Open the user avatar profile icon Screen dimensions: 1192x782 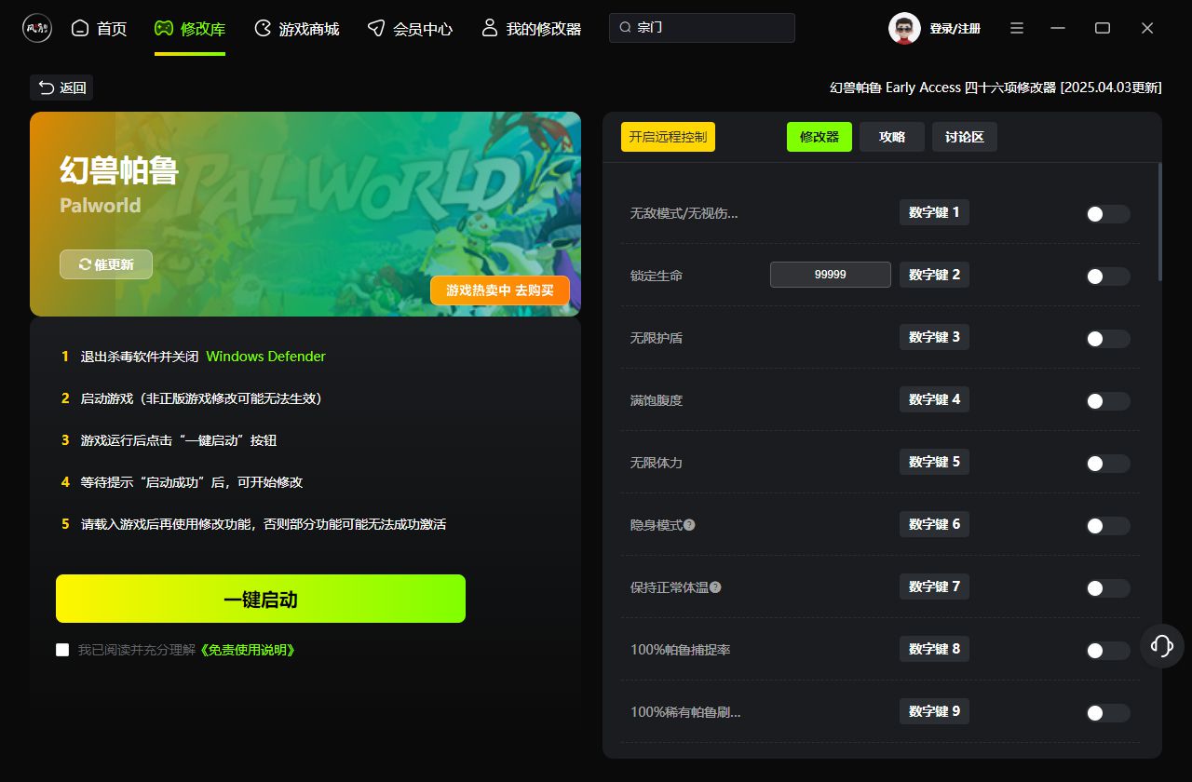pos(904,29)
